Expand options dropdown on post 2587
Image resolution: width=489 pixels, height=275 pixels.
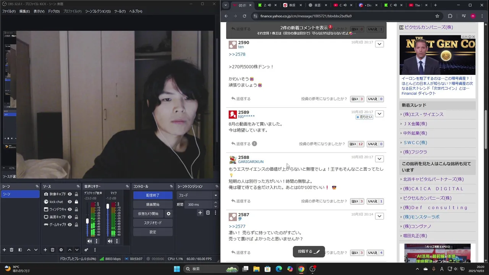379,216
